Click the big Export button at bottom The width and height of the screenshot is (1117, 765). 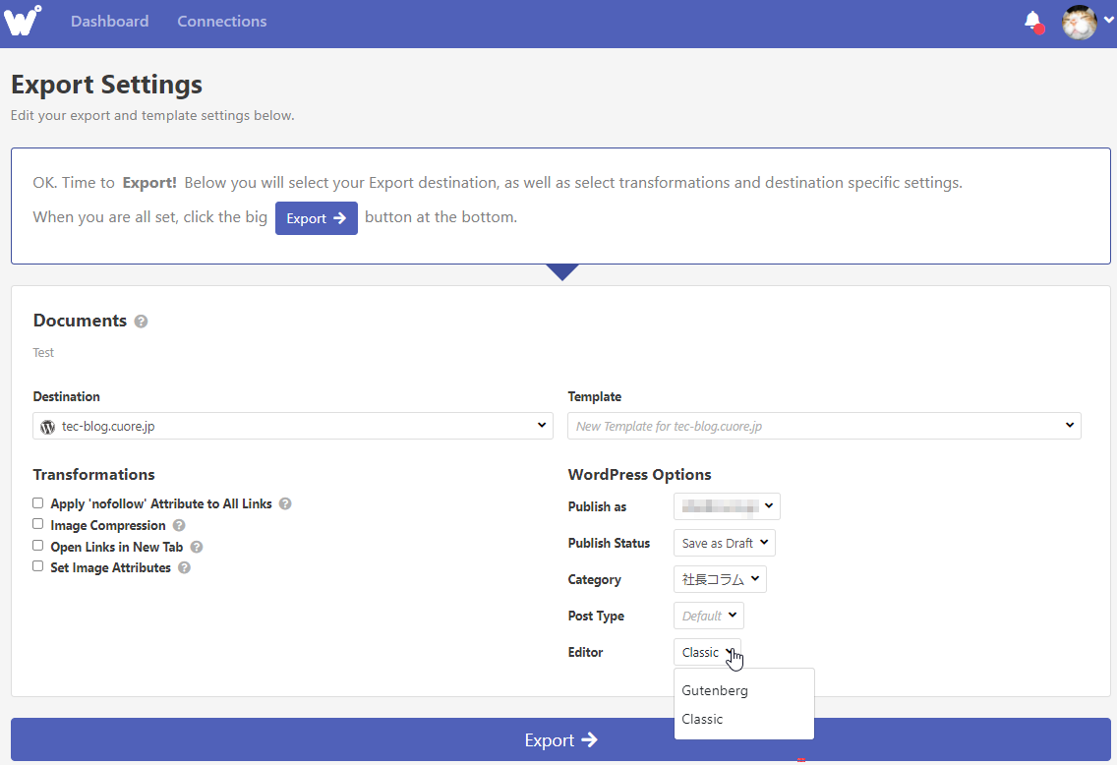tap(559, 740)
